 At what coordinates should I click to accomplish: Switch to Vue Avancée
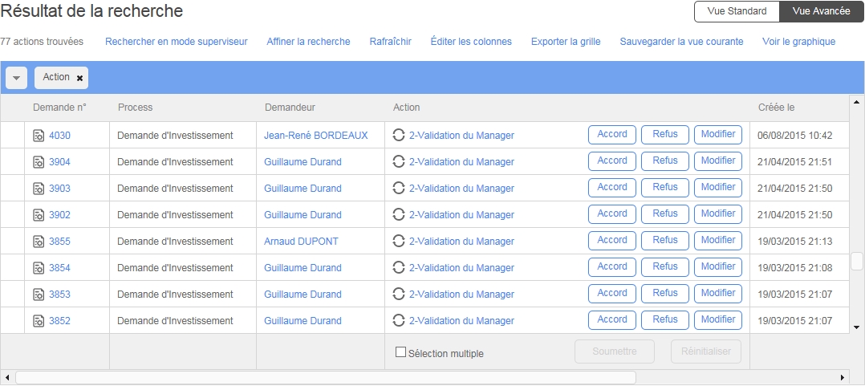[x=821, y=11]
